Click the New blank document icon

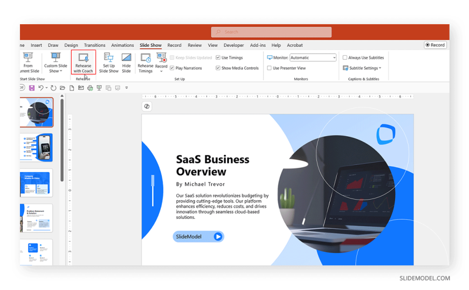tap(72, 88)
